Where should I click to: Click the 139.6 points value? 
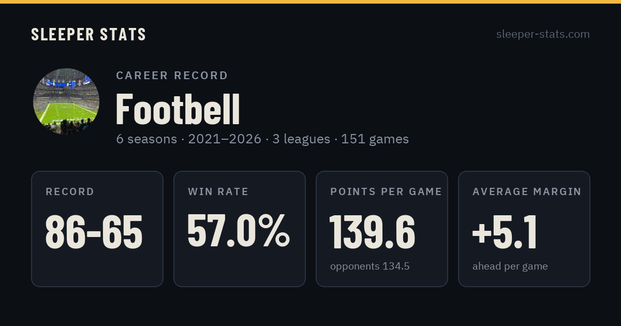[373, 231]
